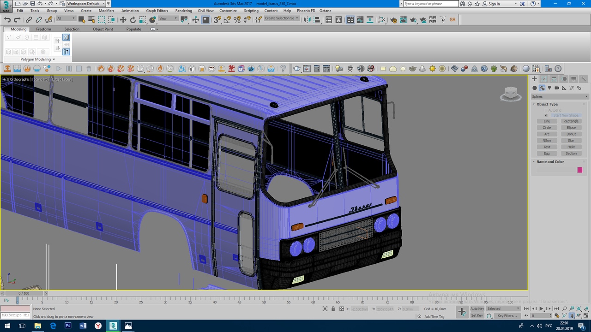Open the Material Editor teapot icon
Image resolution: width=591 pixels, height=332 pixels.
[x=393, y=20]
